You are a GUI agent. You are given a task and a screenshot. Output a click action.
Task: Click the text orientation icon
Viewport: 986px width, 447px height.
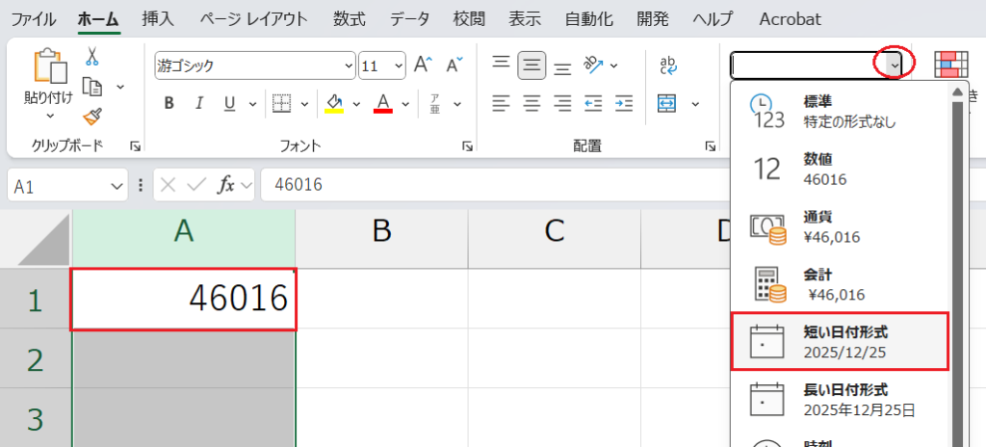[x=593, y=65]
